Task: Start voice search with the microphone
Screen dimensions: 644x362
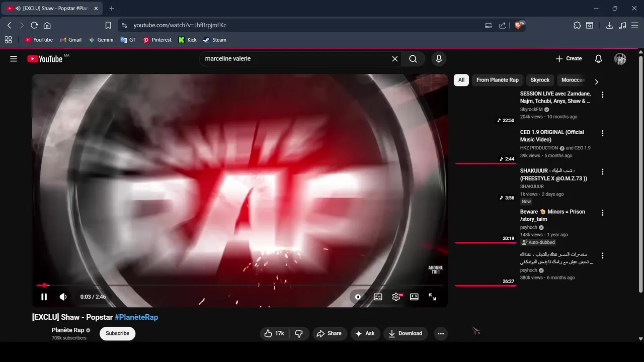Action: click(x=439, y=59)
